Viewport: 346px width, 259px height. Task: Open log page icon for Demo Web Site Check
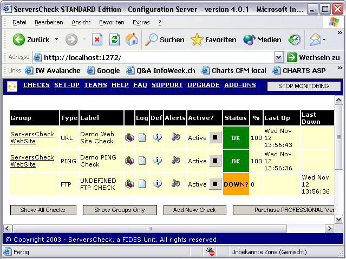[x=142, y=137]
